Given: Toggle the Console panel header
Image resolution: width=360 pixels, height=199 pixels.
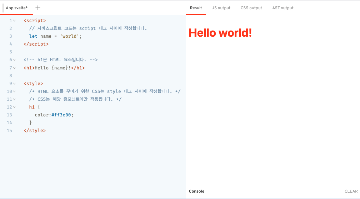Looking at the screenshot, I should (x=196, y=191).
